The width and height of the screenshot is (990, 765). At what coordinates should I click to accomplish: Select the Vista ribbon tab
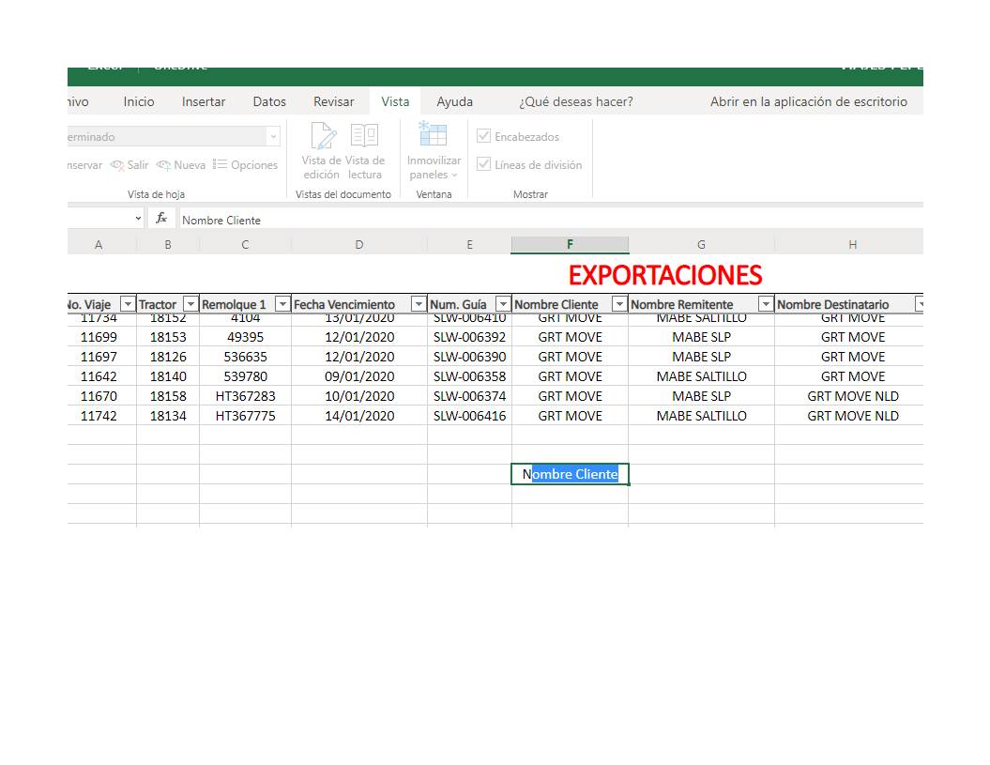click(395, 101)
